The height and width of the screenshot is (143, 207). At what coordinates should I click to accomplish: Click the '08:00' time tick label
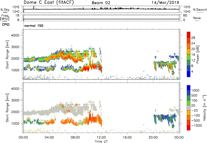pos(75,138)
